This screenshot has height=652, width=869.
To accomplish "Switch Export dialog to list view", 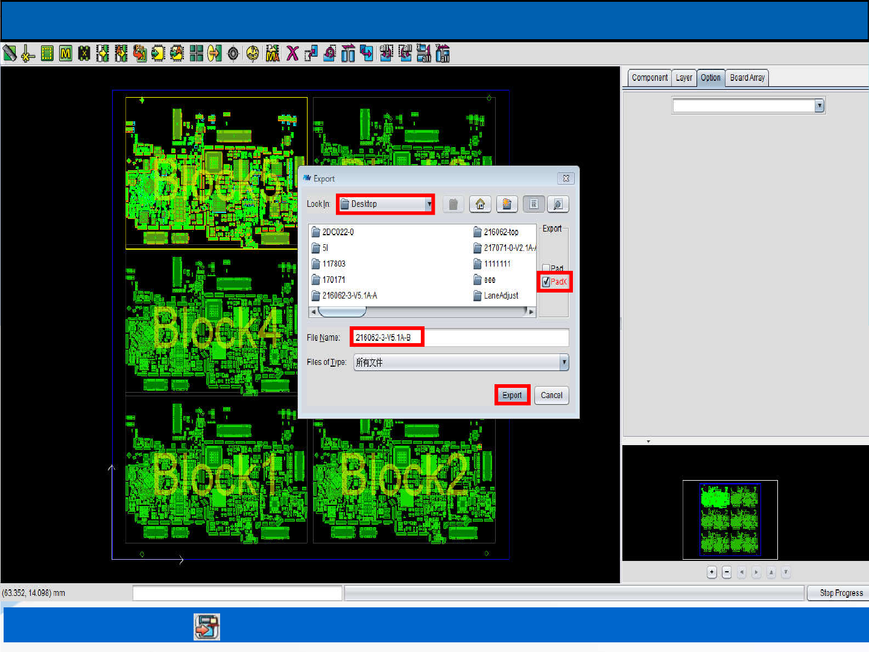I will (534, 204).
